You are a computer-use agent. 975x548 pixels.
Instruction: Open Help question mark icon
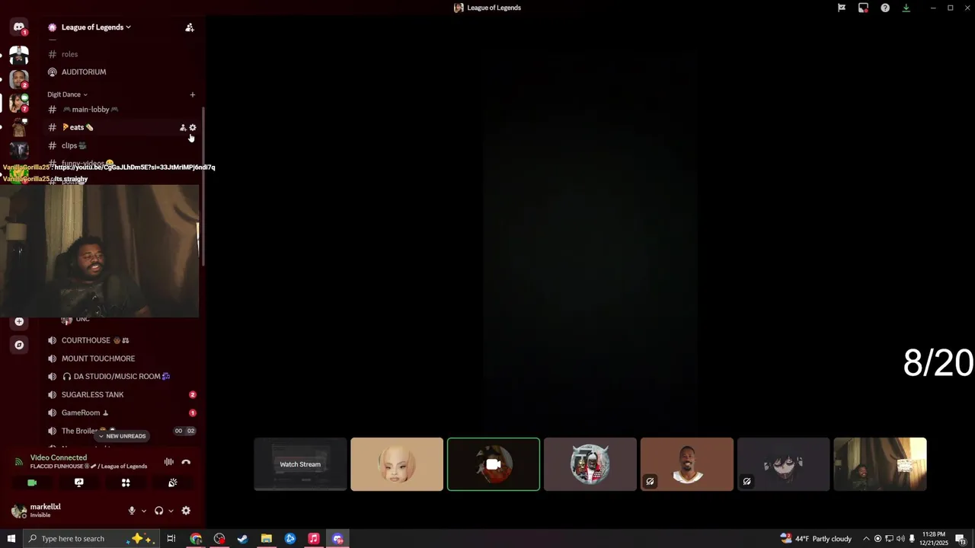[885, 8]
